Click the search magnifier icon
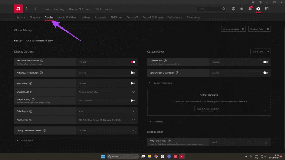Viewport: 285px width, 160px height. click(x=223, y=9)
